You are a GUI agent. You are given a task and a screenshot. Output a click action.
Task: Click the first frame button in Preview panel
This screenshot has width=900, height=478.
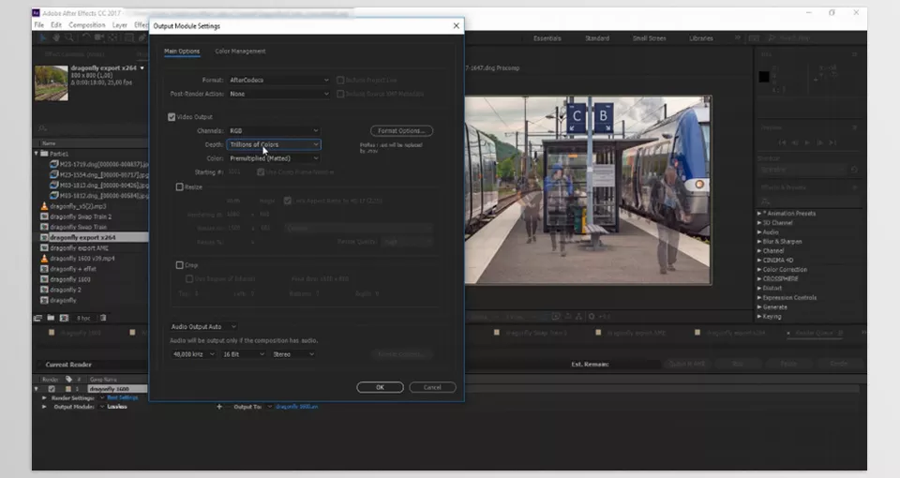coord(782,142)
